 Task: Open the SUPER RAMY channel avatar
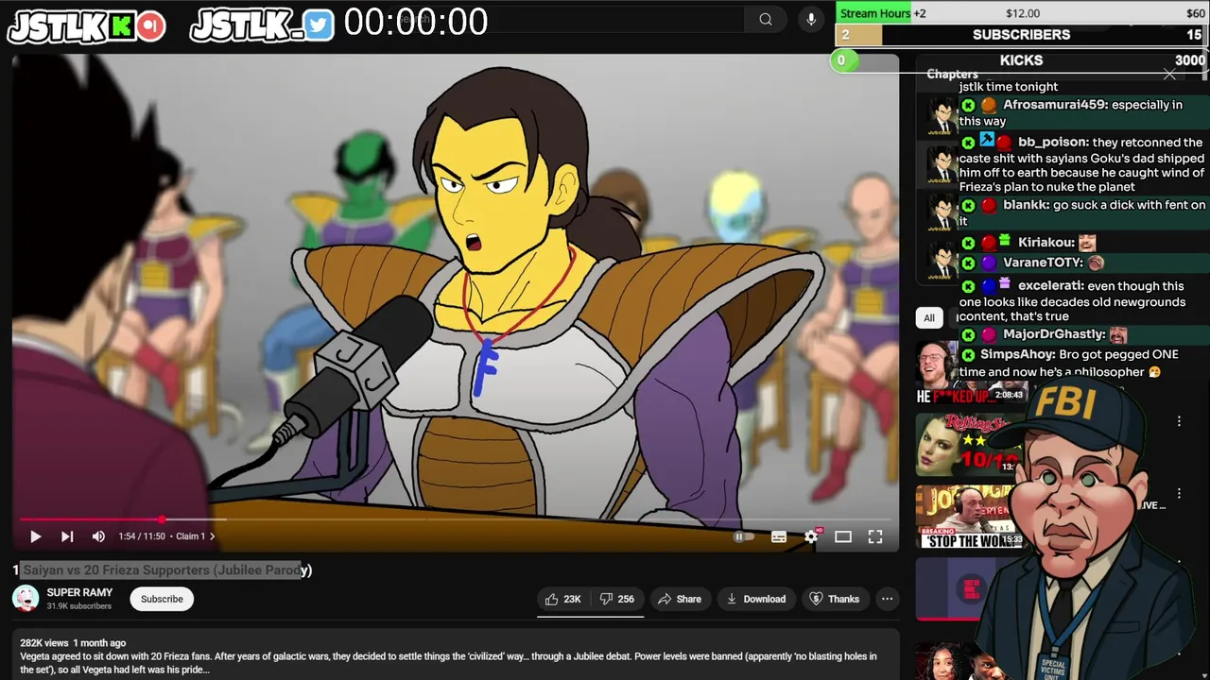[26, 599]
